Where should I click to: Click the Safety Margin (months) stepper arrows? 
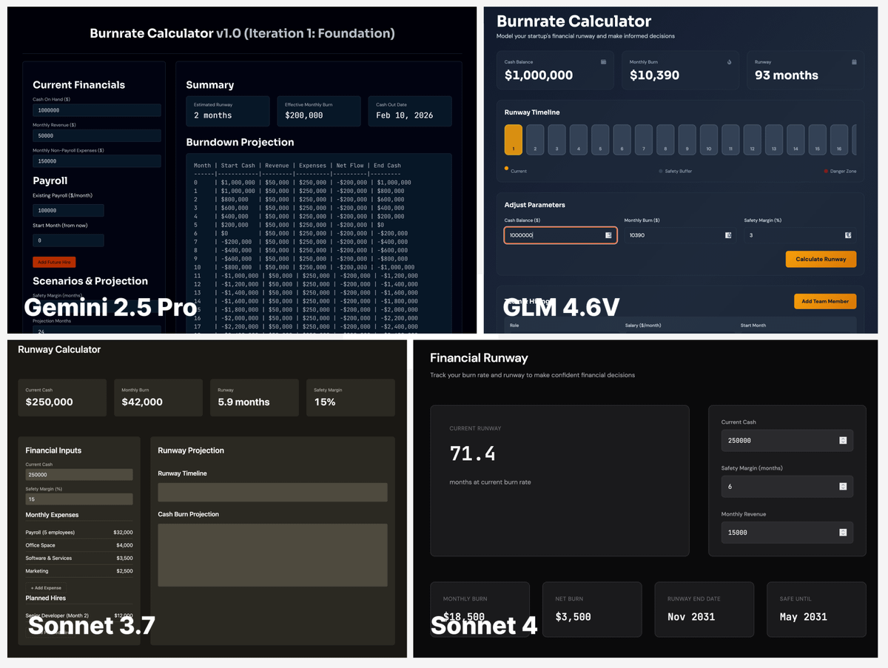[x=843, y=487]
